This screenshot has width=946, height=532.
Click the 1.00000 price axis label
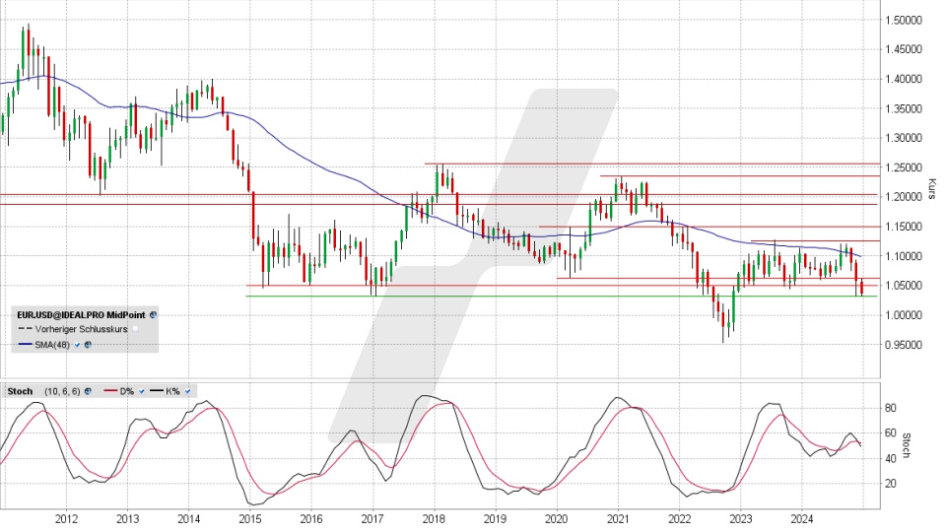(x=904, y=315)
